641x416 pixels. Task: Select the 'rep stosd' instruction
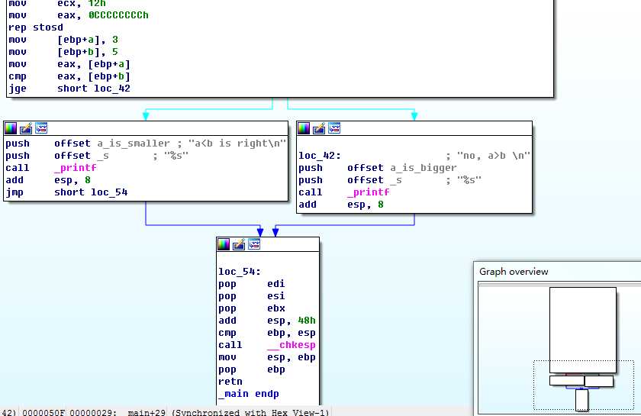[x=36, y=27]
